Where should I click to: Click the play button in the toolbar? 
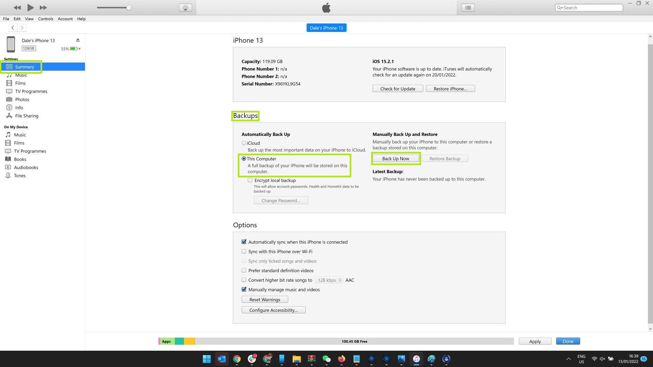[30, 7]
